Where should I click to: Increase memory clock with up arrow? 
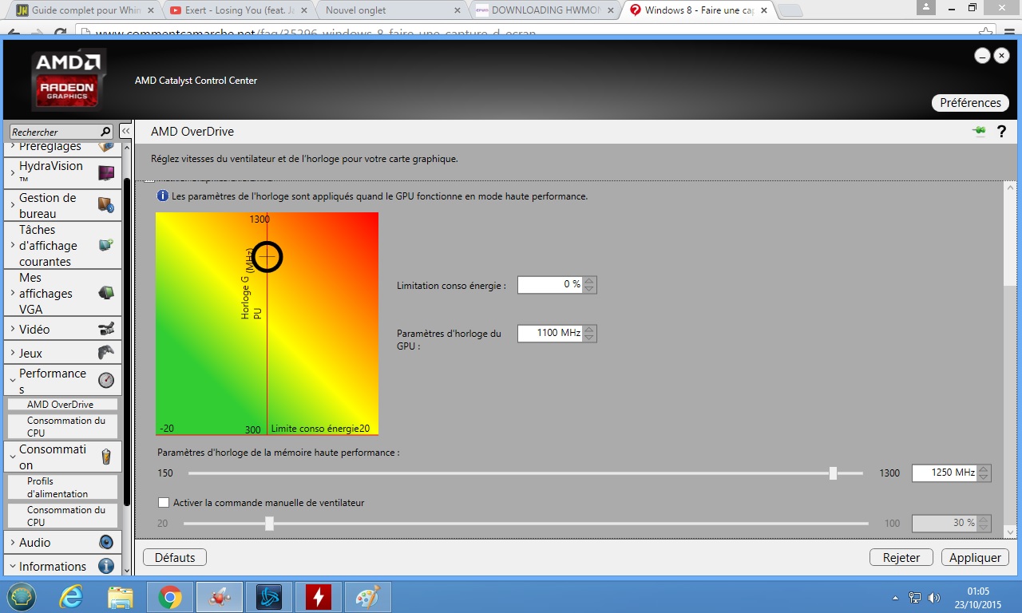click(984, 469)
